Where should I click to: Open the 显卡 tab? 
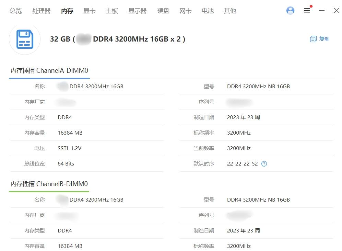pyautogui.click(x=90, y=11)
